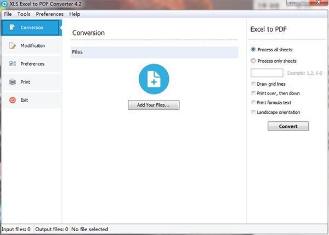329x235 pixels.
Task: Click the Exit label in sidebar
Action: coord(24,100)
